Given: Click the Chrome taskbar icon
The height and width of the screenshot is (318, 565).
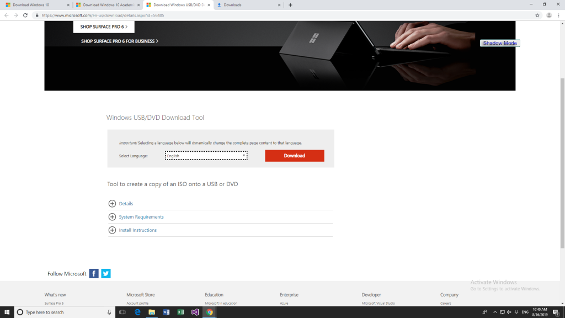Looking at the screenshot, I should pyautogui.click(x=209, y=312).
